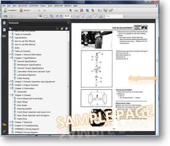Viewport: 170px width, 146px height.
Task: Select the Select Object arrow tool
Action: point(71,11)
